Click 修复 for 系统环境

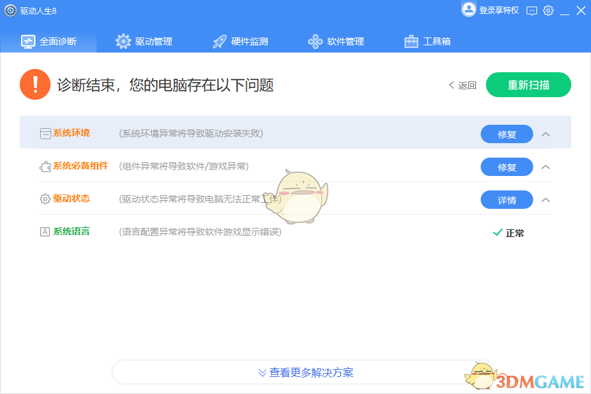click(x=506, y=134)
